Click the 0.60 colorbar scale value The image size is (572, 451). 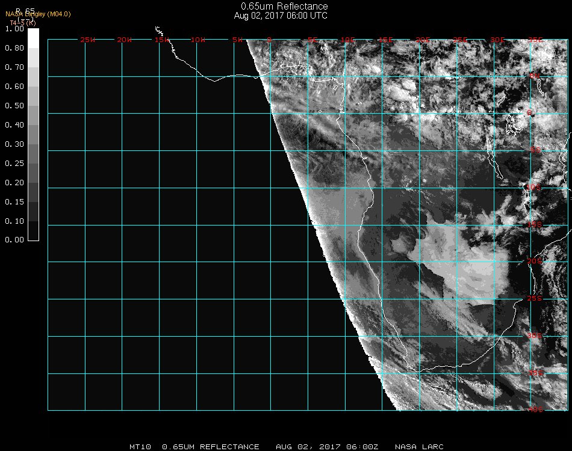coord(14,87)
